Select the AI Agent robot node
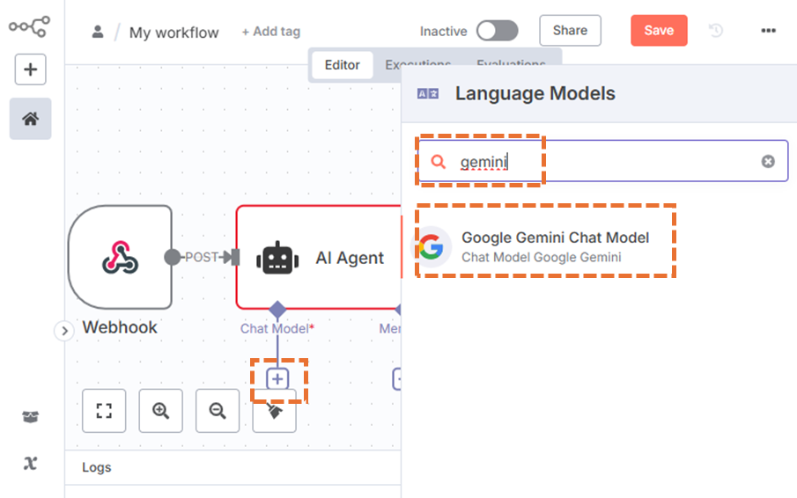 (319, 258)
